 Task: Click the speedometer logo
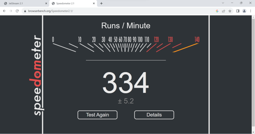pos(36,75)
